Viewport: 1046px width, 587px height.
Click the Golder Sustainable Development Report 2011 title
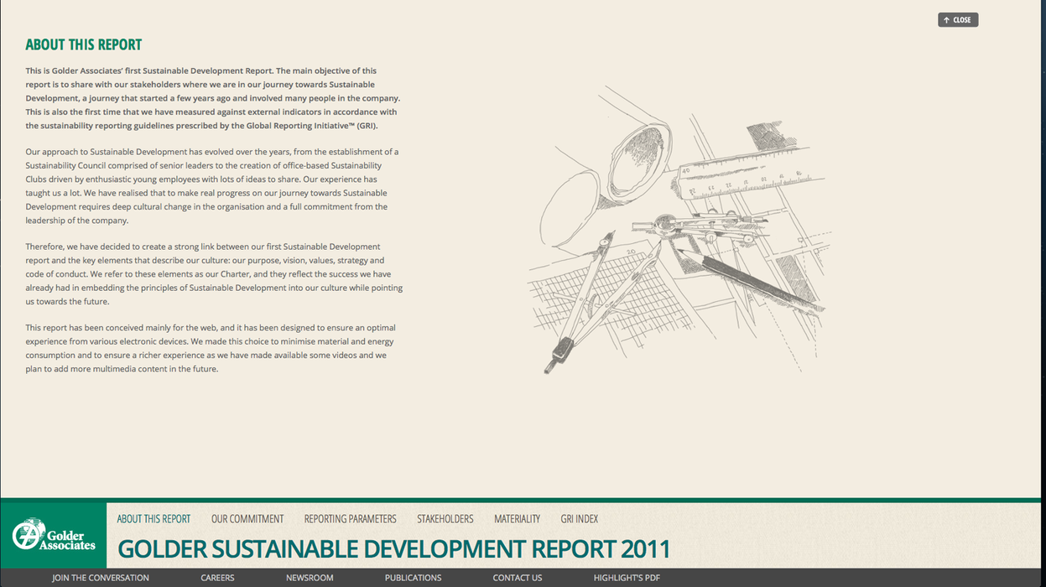[x=393, y=549]
